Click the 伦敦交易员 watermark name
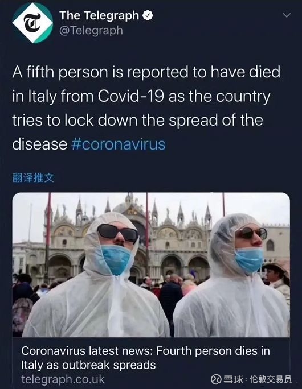 (x=271, y=379)
